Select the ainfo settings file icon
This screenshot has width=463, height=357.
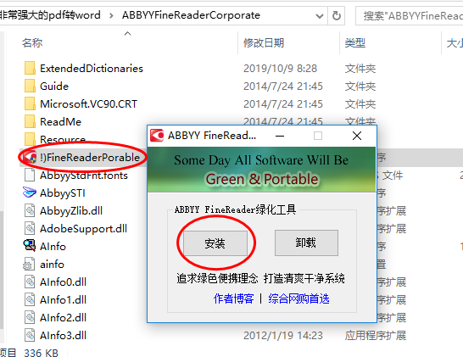point(29,264)
